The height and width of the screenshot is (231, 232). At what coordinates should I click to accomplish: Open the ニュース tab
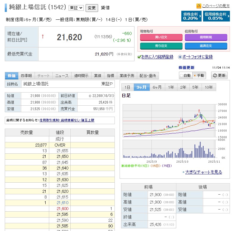(x=62, y=76)
